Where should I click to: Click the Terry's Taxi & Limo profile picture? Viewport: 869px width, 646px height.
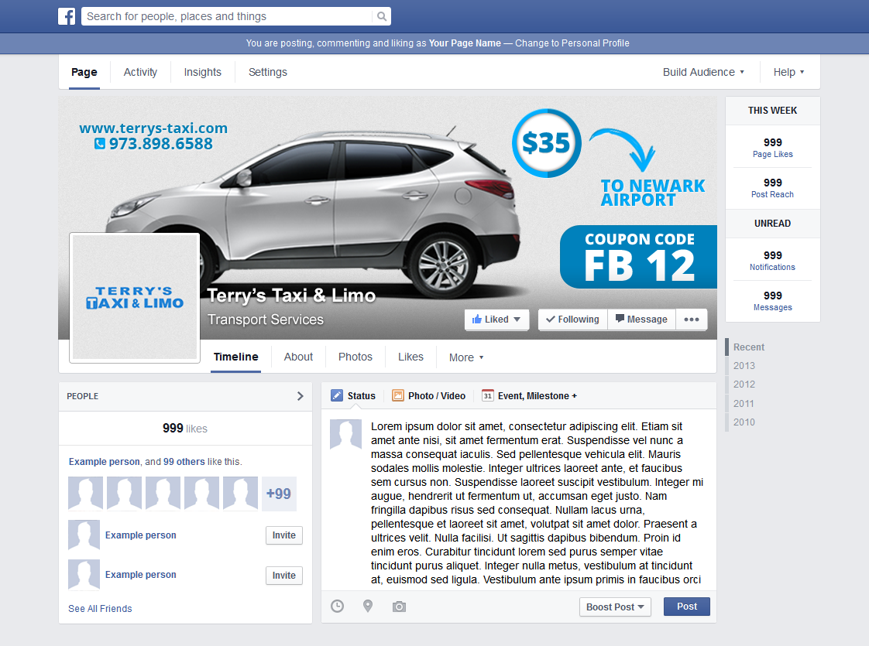tap(135, 298)
